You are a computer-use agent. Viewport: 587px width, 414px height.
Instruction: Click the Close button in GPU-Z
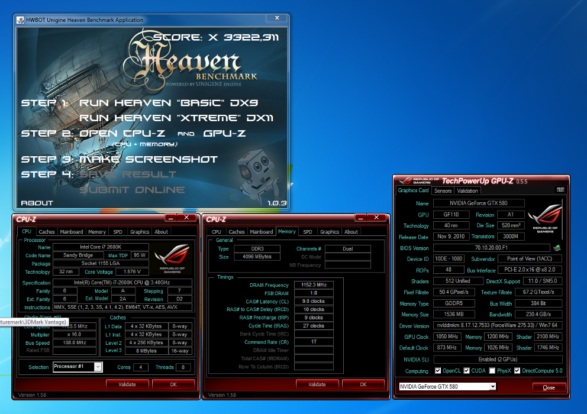549,387
